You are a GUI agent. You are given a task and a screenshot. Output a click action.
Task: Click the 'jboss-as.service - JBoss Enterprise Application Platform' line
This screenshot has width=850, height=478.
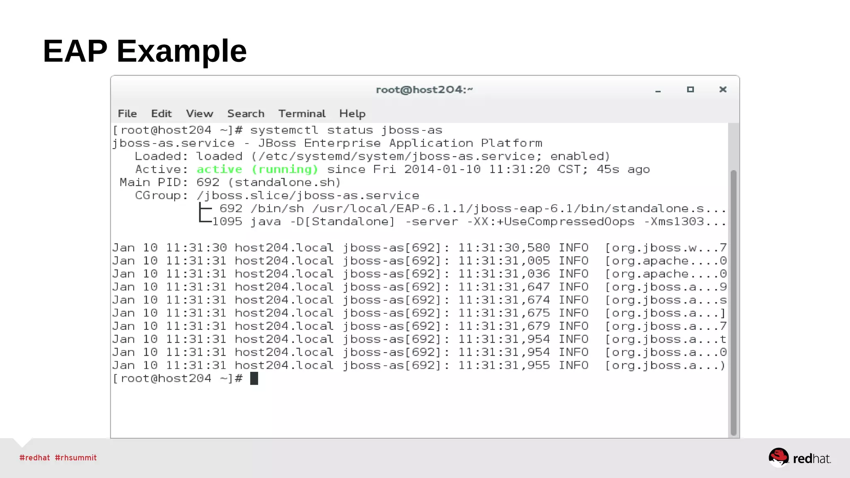point(327,143)
